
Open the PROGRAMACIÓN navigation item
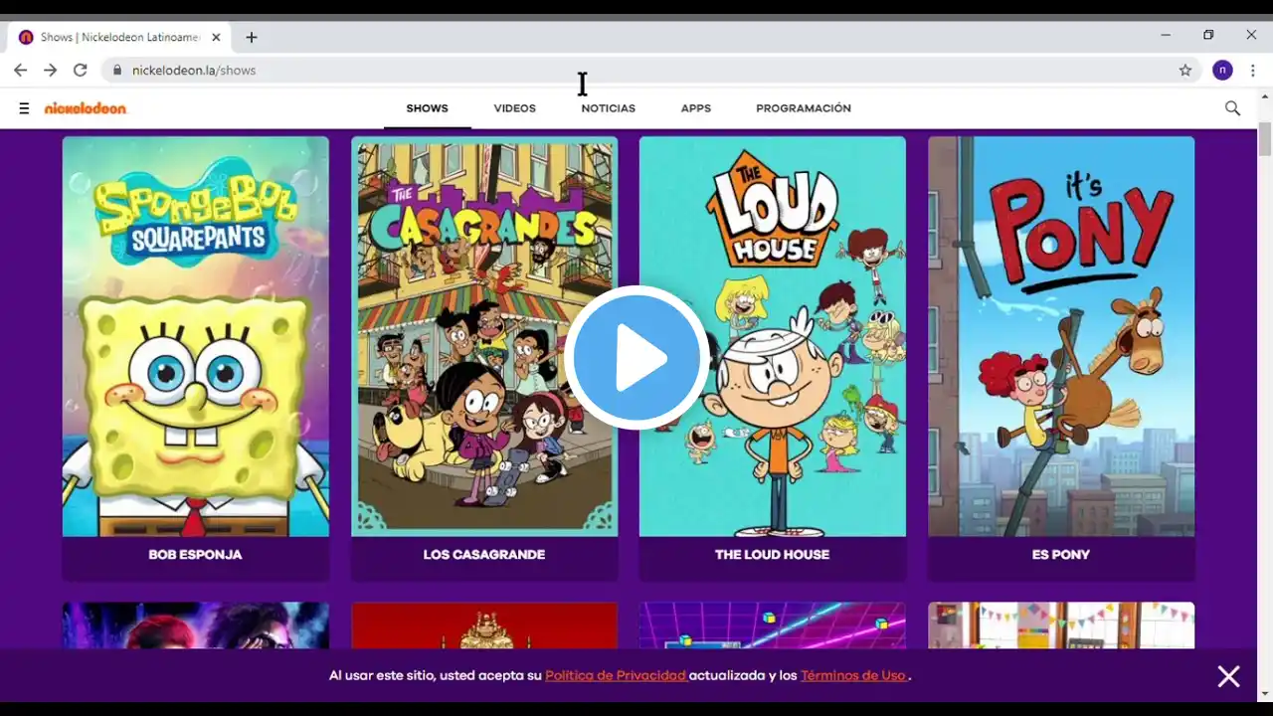pyautogui.click(x=804, y=108)
